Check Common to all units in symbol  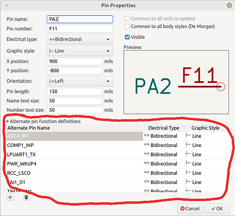127,19
